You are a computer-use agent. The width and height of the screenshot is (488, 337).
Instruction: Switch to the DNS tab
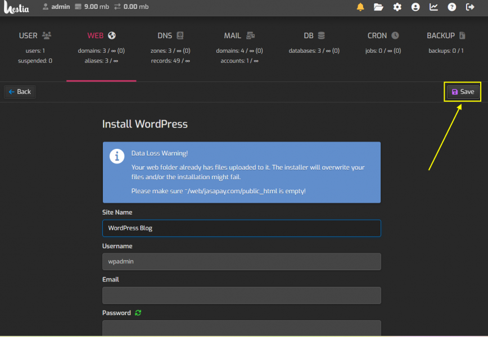(170, 48)
